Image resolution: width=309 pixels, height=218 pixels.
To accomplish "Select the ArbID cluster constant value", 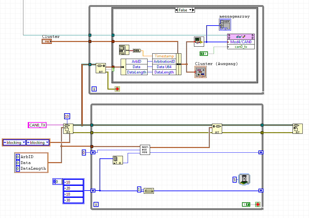I will [18, 157].
